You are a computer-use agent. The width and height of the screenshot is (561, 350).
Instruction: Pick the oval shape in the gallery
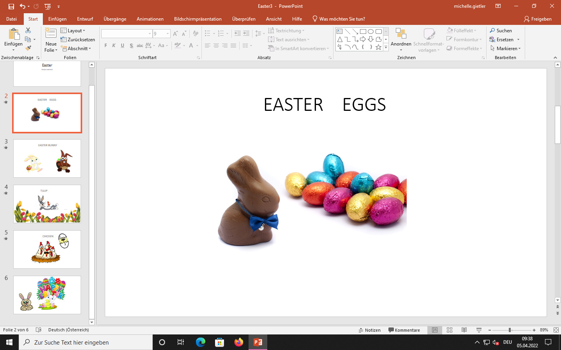(370, 31)
